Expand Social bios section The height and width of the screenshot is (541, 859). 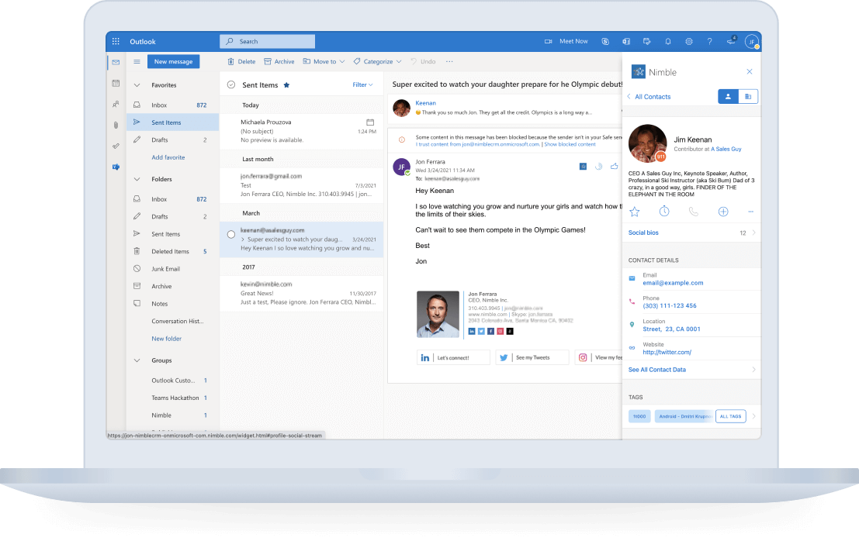tap(691, 233)
